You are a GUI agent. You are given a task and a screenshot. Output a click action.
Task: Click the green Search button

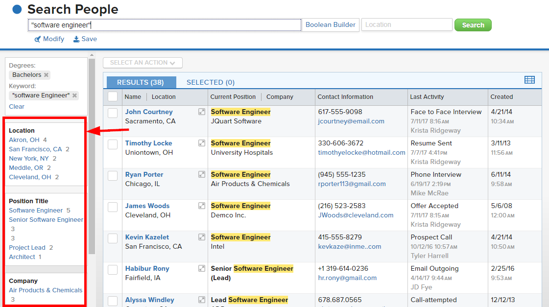[x=473, y=25]
